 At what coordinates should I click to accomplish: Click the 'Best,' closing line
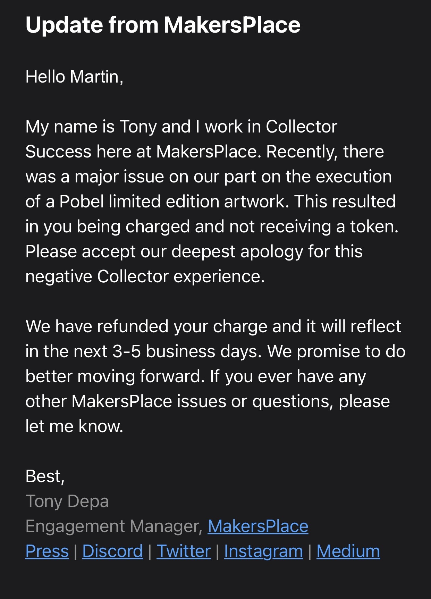(x=45, y=476)
